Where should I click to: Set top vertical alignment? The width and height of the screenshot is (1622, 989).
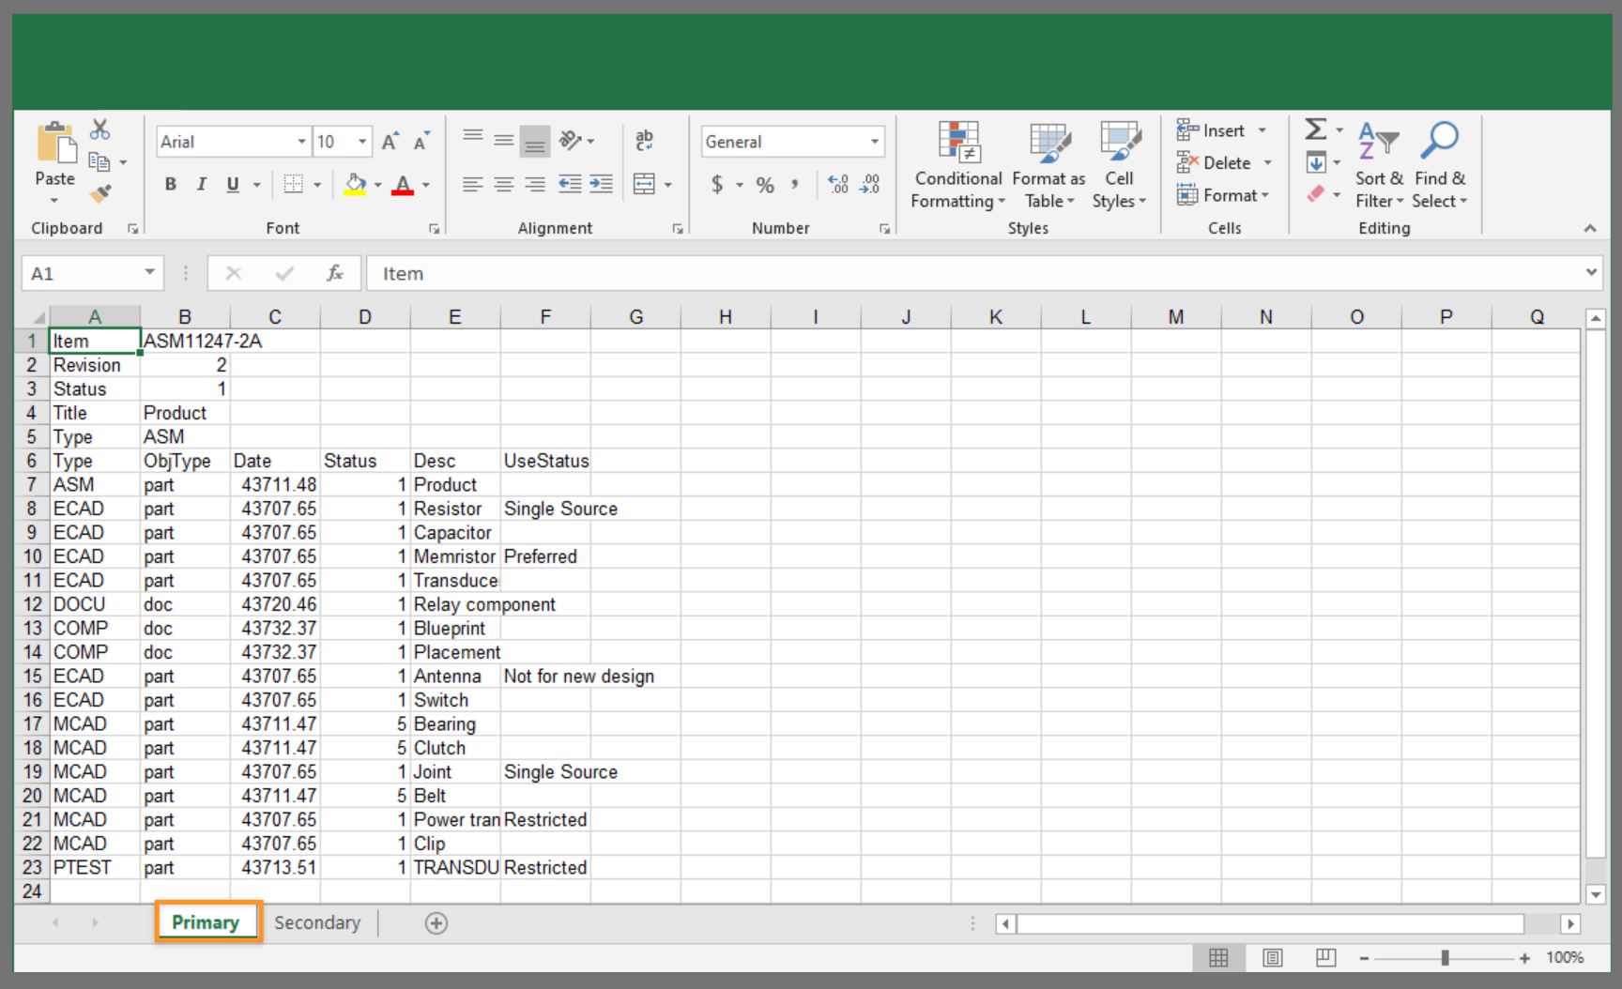click(x=473, y=139)
